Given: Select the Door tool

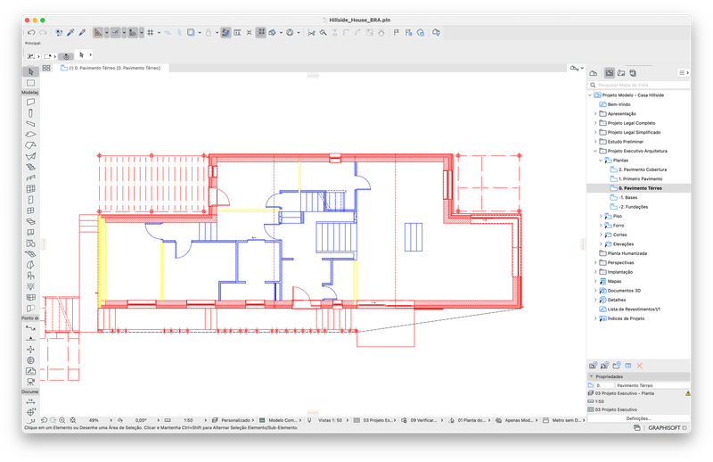Looking at the screenshot, I should pyautogui.click(x=30, y=200).
